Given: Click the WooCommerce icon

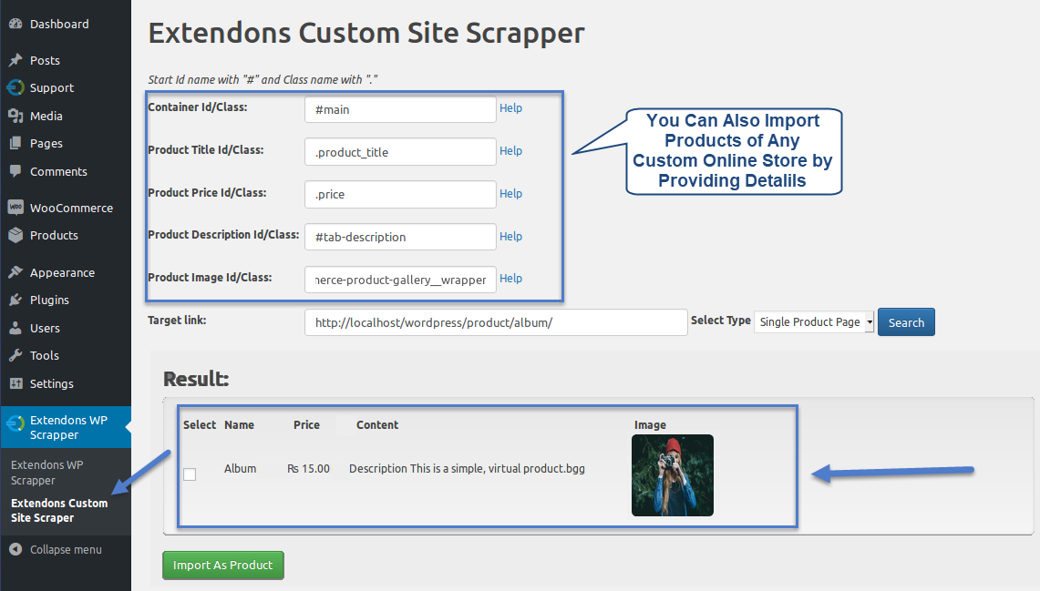Looking at the screenshot, I should 15,208.
